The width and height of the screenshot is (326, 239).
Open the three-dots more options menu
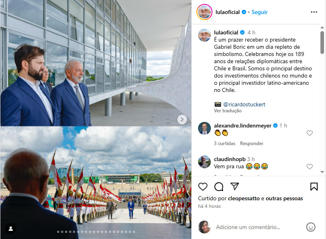pos(314,12)
